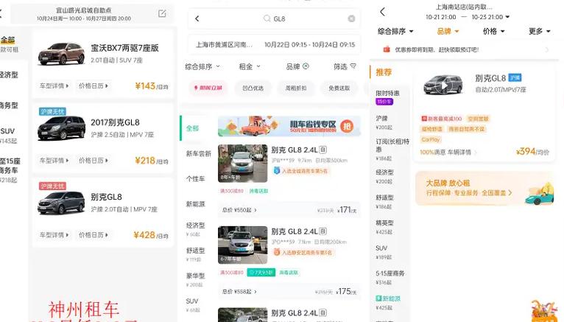Select the 个性车 category
564x322 pixels.
(x=195, y=179)
